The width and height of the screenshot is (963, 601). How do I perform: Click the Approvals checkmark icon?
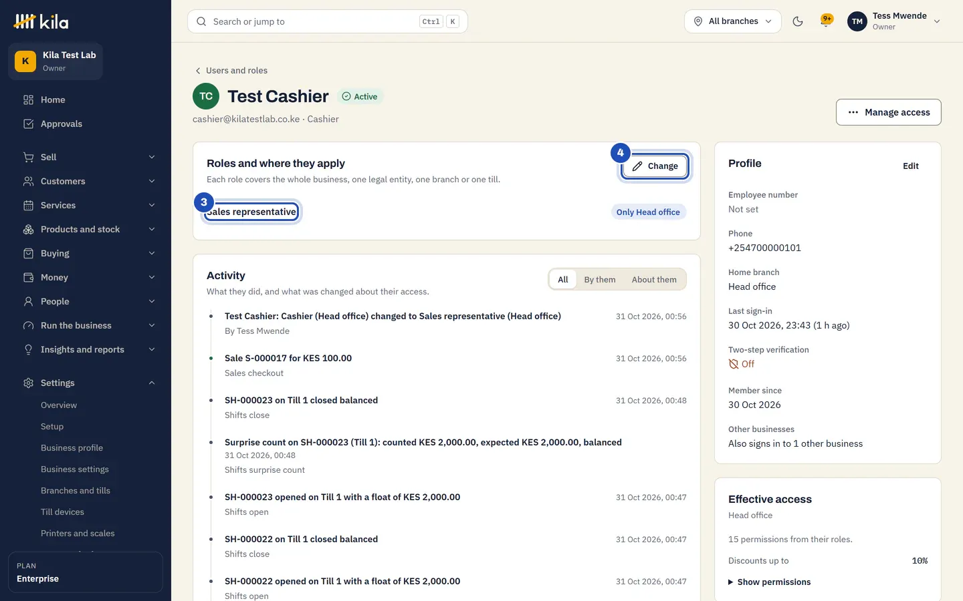click(28, 124)
